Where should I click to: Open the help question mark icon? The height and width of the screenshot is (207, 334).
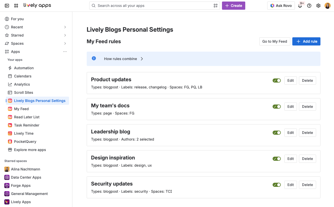click(x=309, y=6)
